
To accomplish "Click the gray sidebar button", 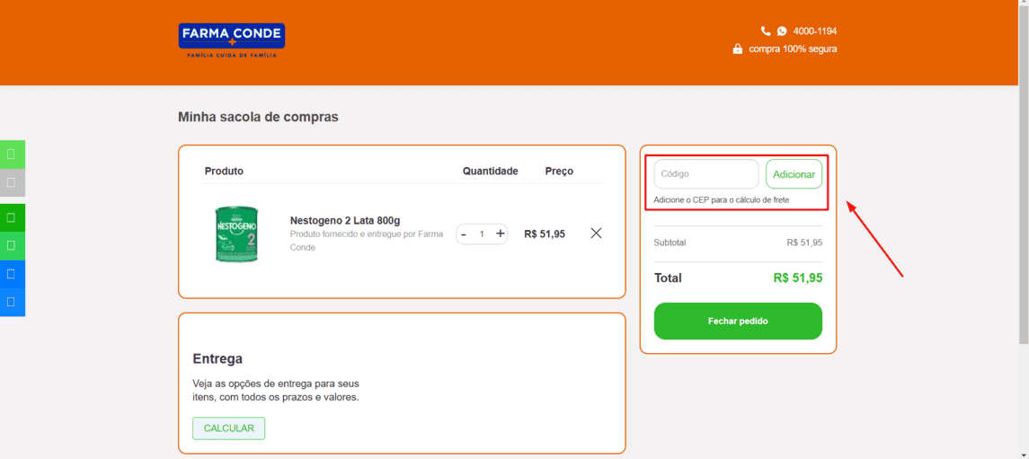I will (13, 182).
